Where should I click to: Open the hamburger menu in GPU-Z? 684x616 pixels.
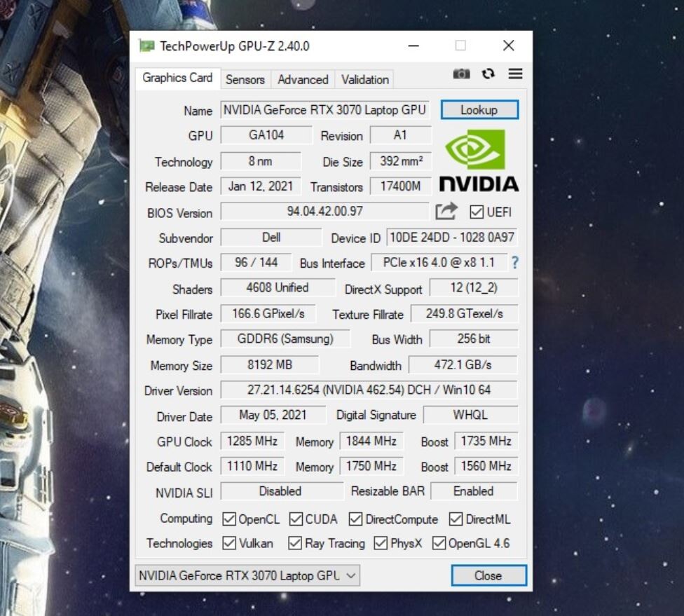(x=515, y=74)
